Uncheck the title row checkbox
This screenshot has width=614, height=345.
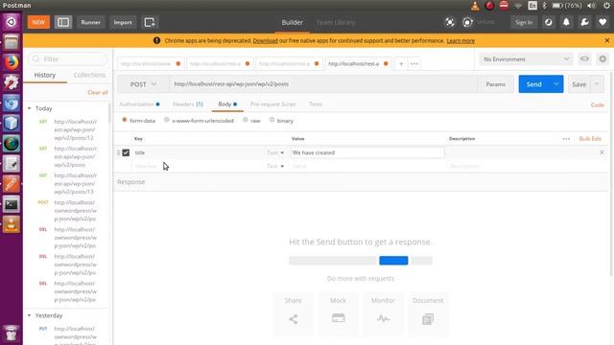(x=126, y=152)
